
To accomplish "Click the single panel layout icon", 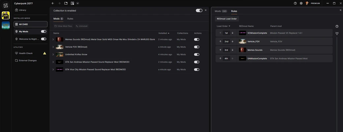I will tap(66, 3).
